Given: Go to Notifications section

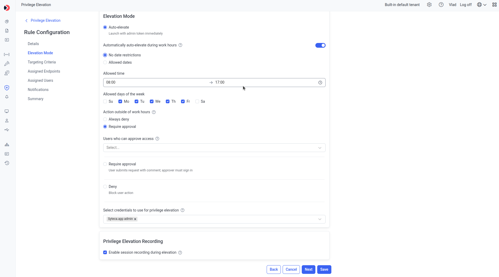Looking at the screenshot, I should point(38,90).
